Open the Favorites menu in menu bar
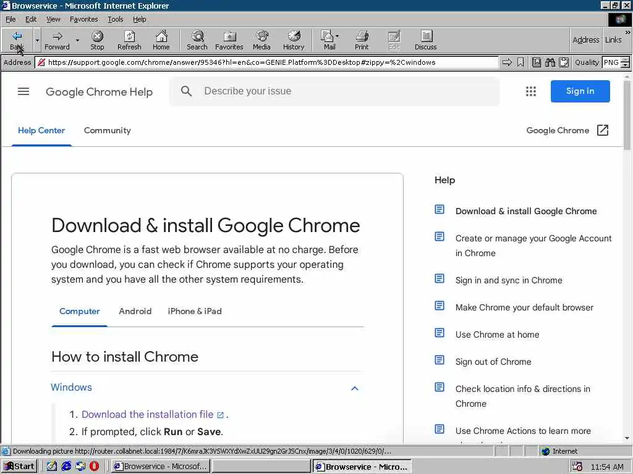Viewport: 633px width, 474px height. pos(83,19)
